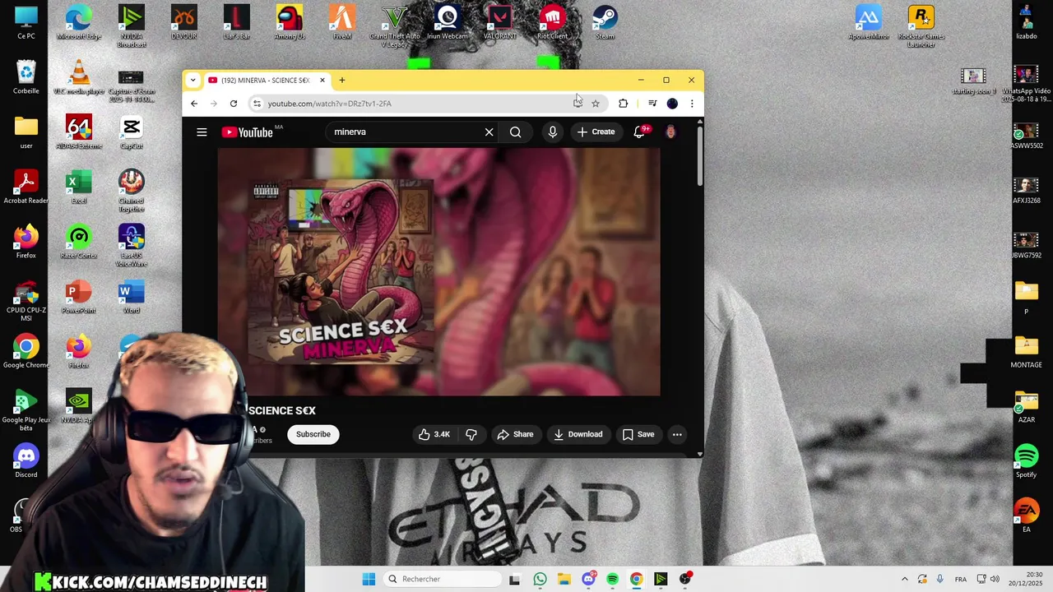Open volume control in system tray

pyautogui.click(x=995, y=579)
